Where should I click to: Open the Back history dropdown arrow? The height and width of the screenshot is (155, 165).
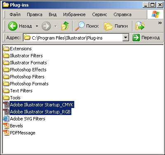(x=37, y=26)
